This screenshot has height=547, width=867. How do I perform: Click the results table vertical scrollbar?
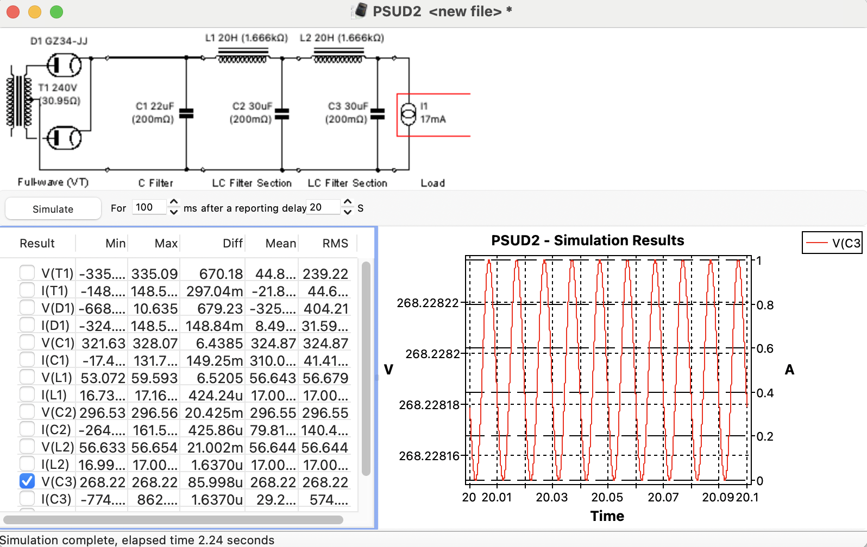[x=366, y=369]
